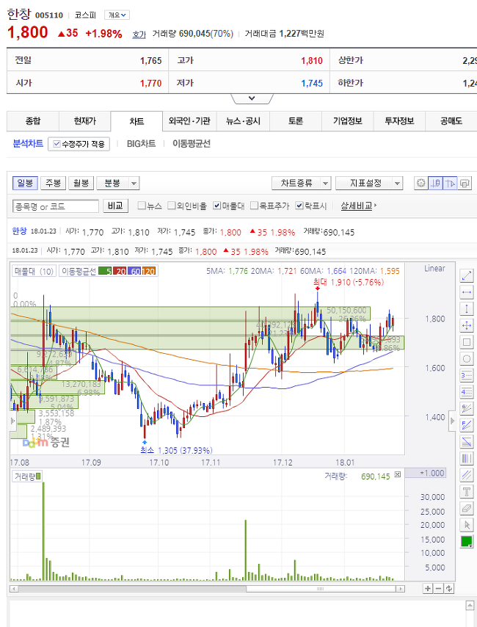Toggle the 5-day moving average box
Screen dimensions: 477x627
(x=105, y=271)
